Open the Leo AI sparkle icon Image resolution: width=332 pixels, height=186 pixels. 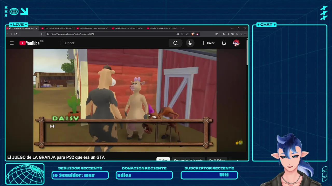tap(237, 34)
